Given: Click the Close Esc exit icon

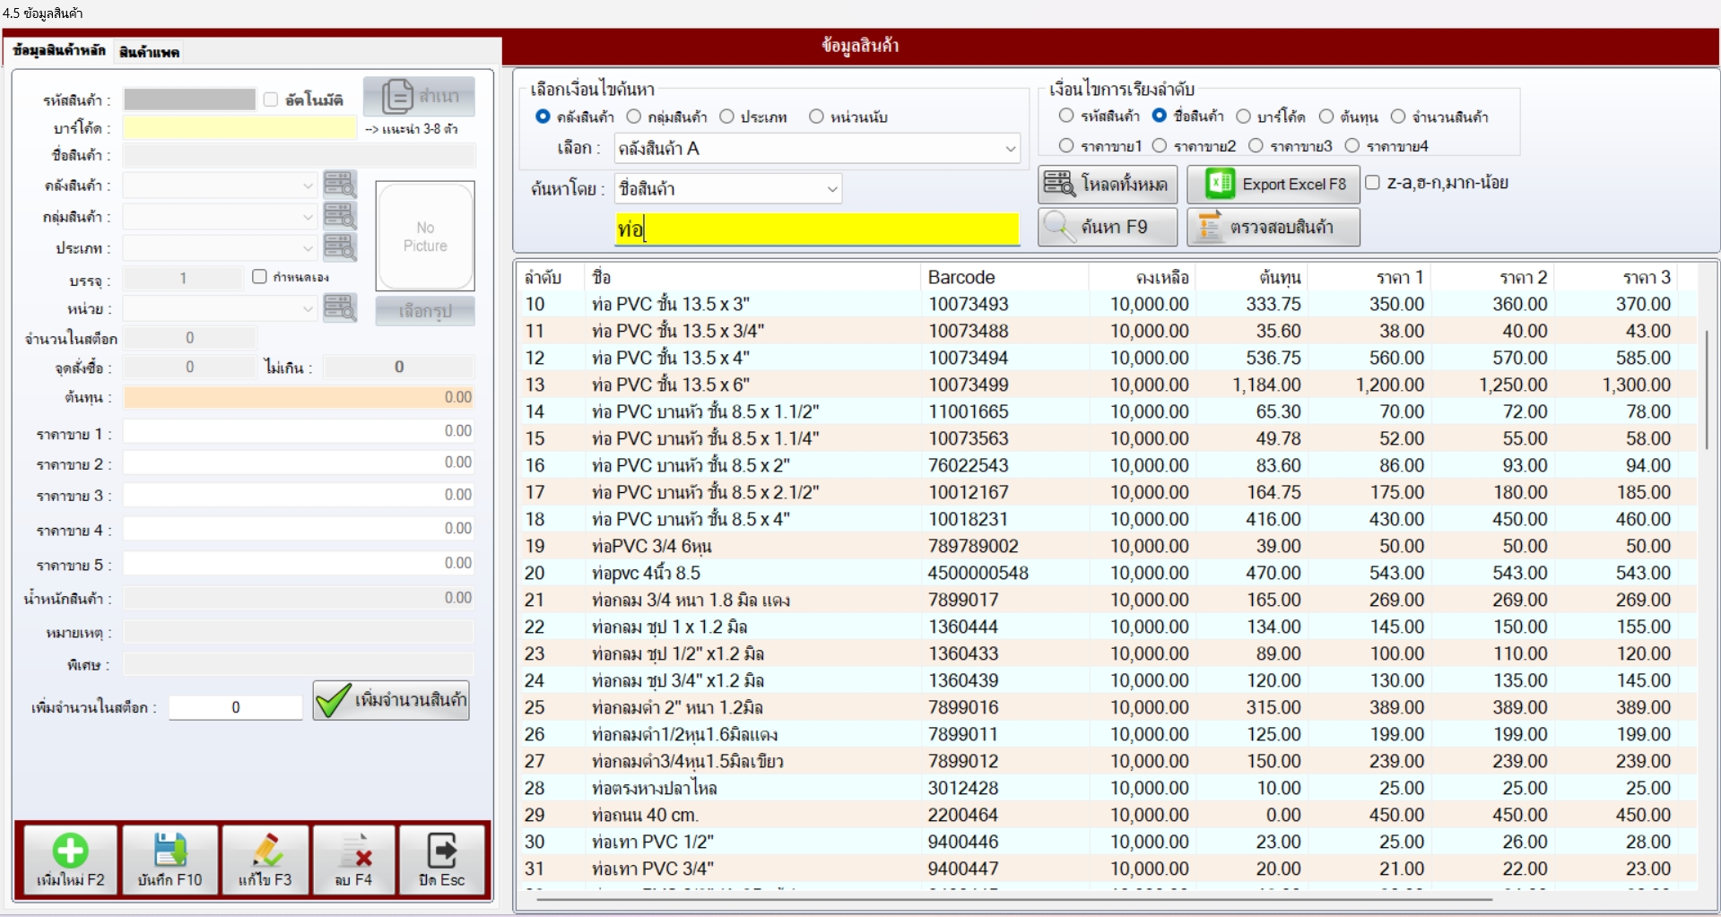Looking at the screenshot, I should coord(441,850).
